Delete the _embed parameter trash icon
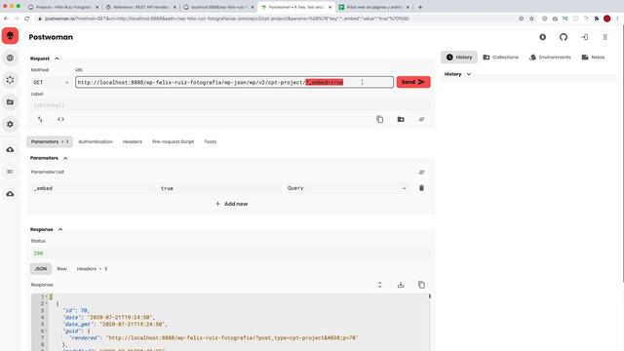This screenshot has width=624, height=351. 421,188
